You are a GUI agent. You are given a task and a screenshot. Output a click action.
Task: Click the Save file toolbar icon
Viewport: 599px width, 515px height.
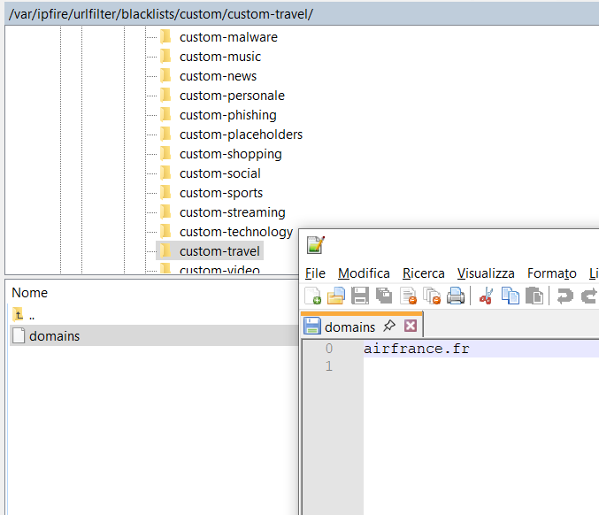(360, 296)
